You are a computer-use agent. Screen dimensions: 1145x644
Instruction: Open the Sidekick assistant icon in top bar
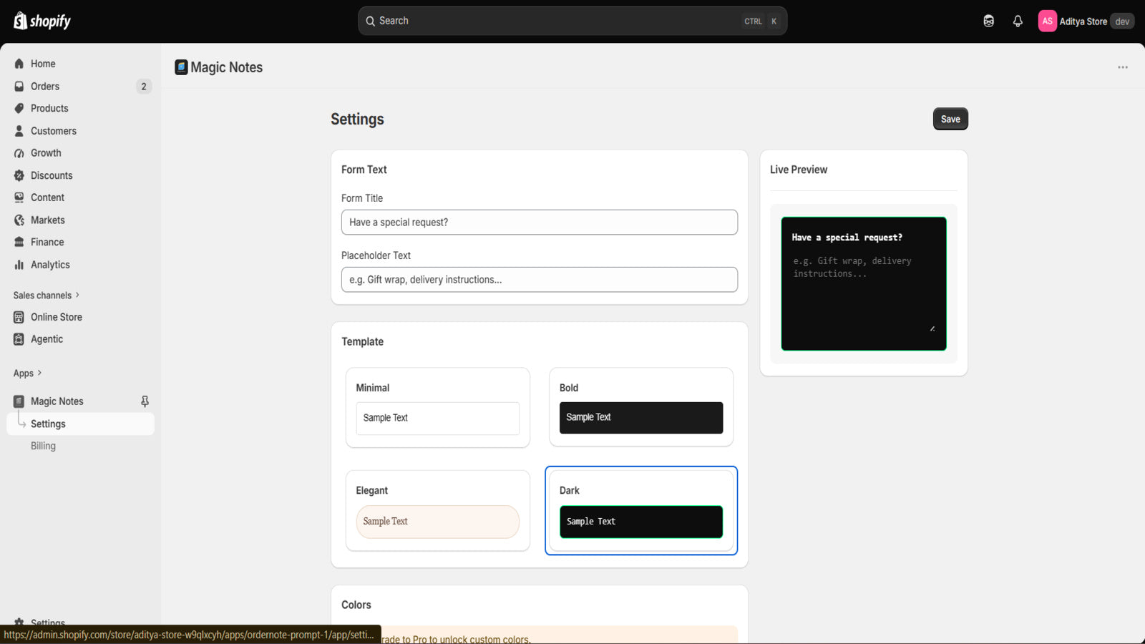click(x=988, y=21)
